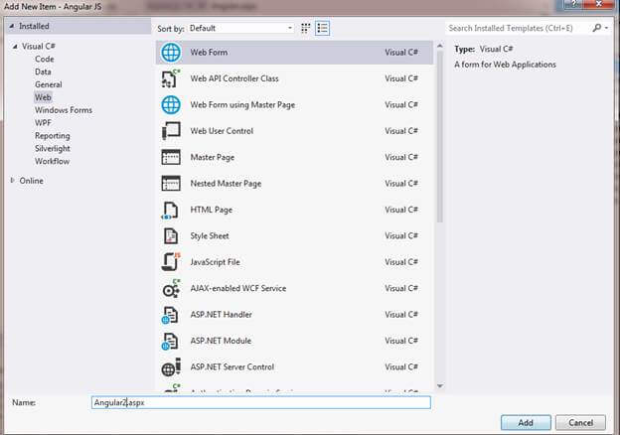Click the Installed header label
This screenshot has height=435, width=620.
pos(34,26)
